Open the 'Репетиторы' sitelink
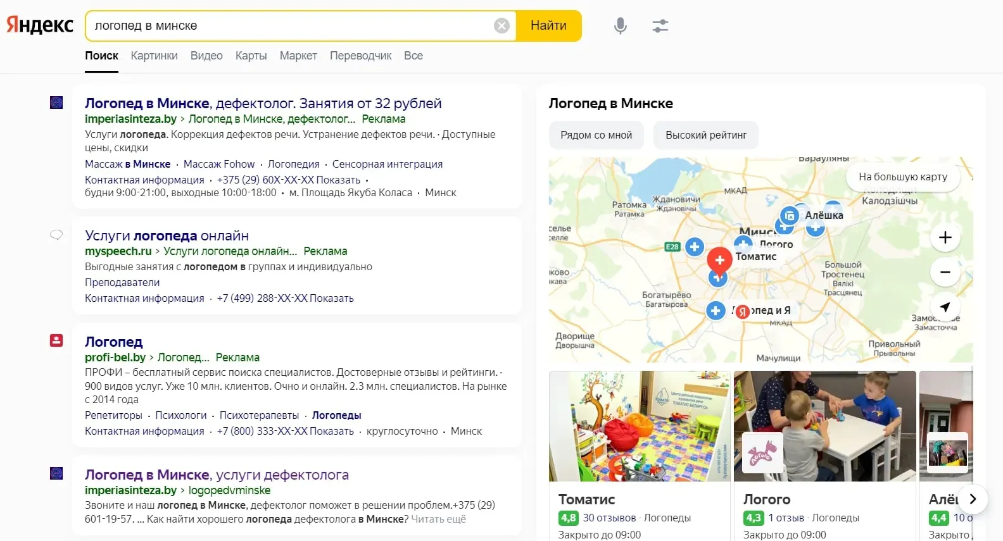1003x541 pixels. [113, 415]
